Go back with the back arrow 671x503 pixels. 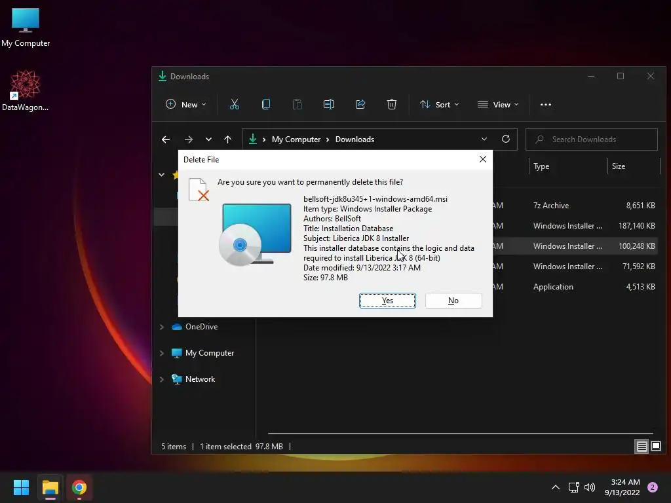166,140
